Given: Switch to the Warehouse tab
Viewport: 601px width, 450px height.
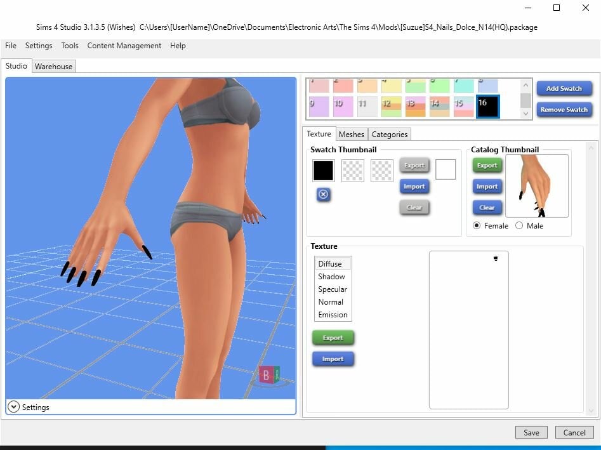Looking at the screenshot, I should (x=54, y=66).
